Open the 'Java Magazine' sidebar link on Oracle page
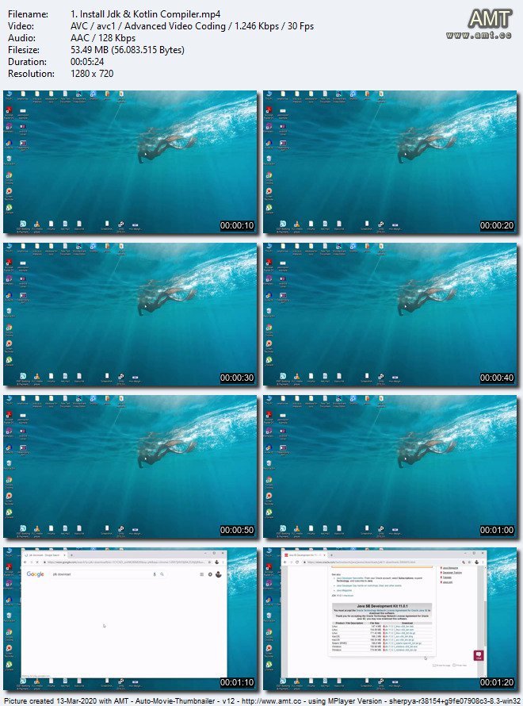523x706 pixels. click(x=450, y=568)
